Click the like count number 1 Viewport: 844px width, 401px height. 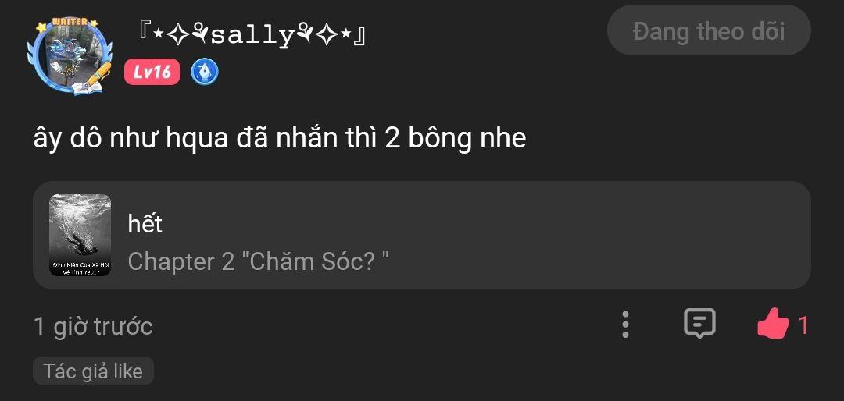click(803, 326)
